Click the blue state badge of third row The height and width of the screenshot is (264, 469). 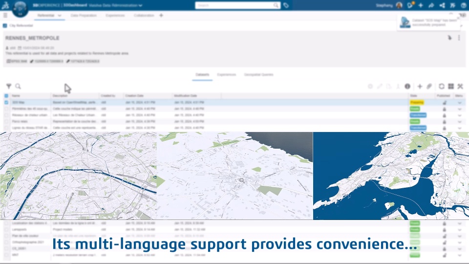(x=418, y=115)
